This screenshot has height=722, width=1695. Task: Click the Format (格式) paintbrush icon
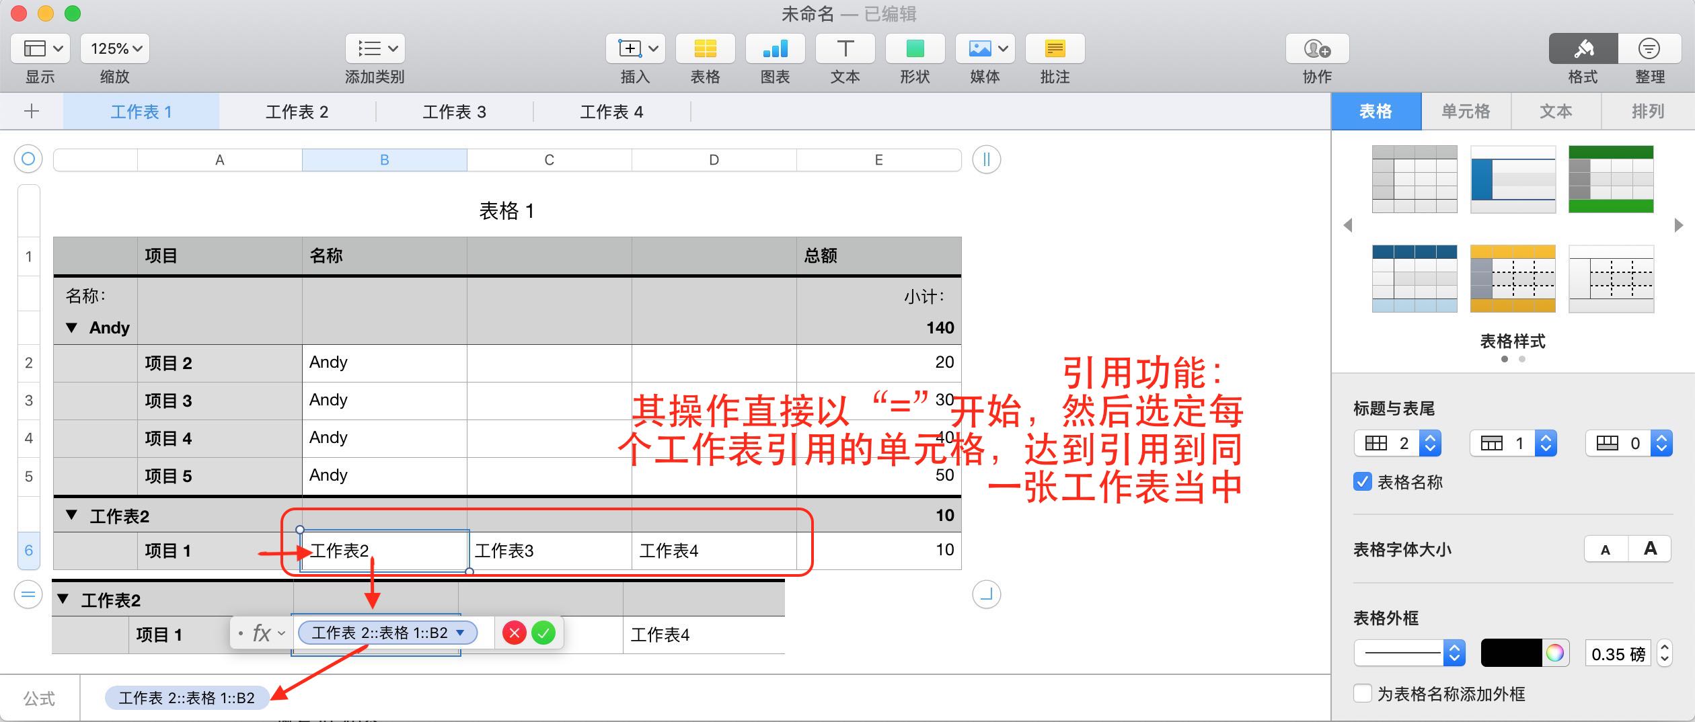[1583, 48]
